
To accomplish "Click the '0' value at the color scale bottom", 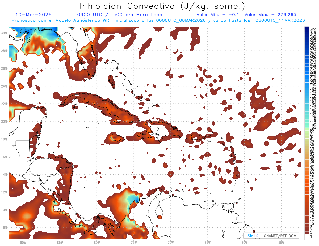I will (x=311, y=237).
